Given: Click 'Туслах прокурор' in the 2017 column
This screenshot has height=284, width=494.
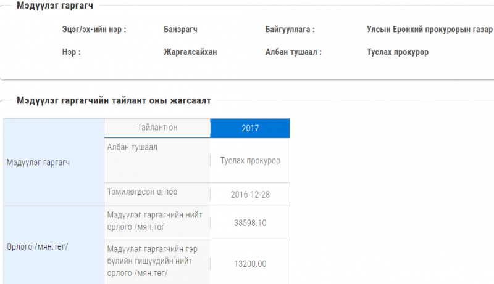Looking at the screenshot, I should [x=250, y=161].
